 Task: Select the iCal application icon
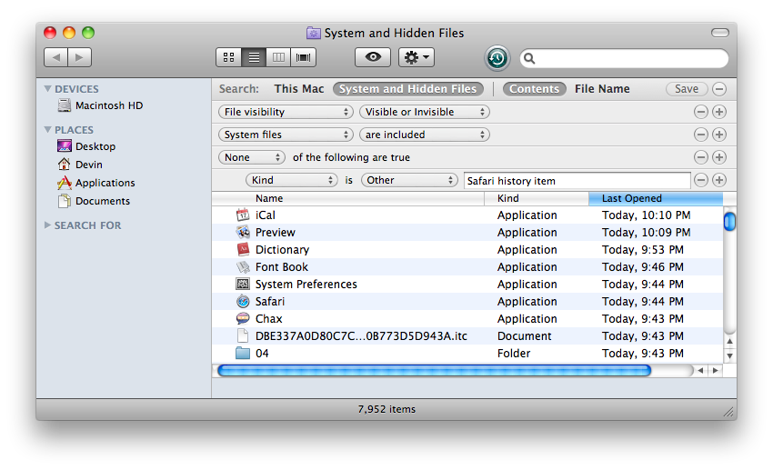click(x=243, y=215)
